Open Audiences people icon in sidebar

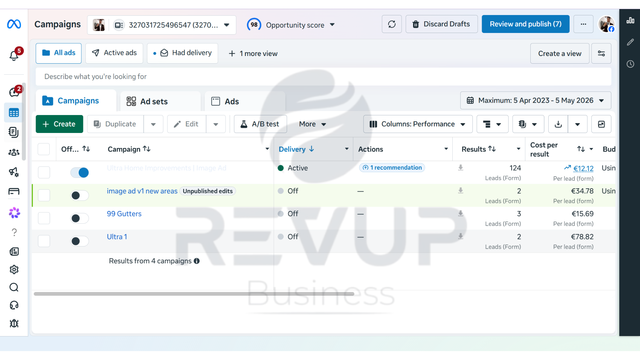coord(14,152)
